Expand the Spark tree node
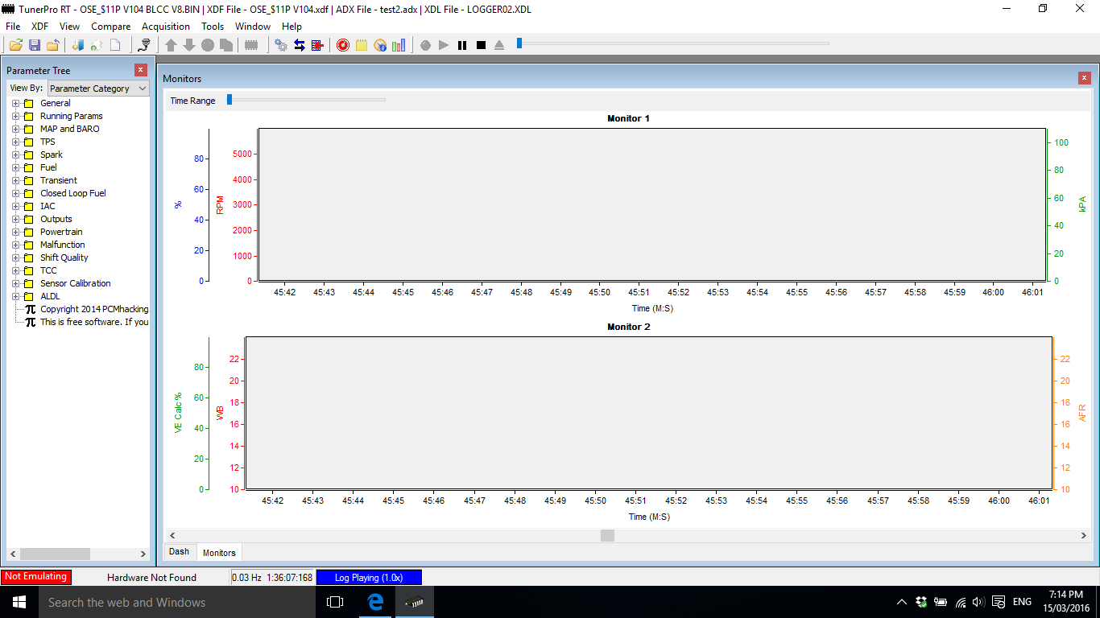 click(x=15, y=154)
